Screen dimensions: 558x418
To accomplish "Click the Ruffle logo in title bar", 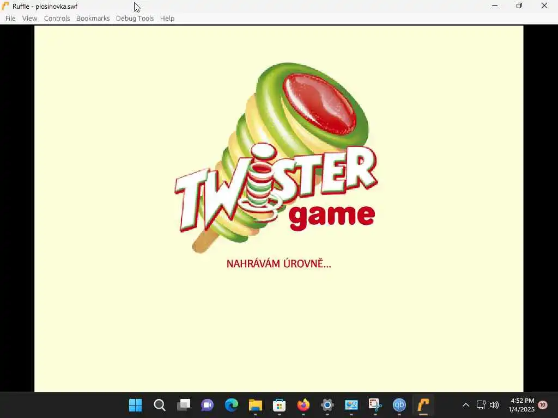I will 5,6.
